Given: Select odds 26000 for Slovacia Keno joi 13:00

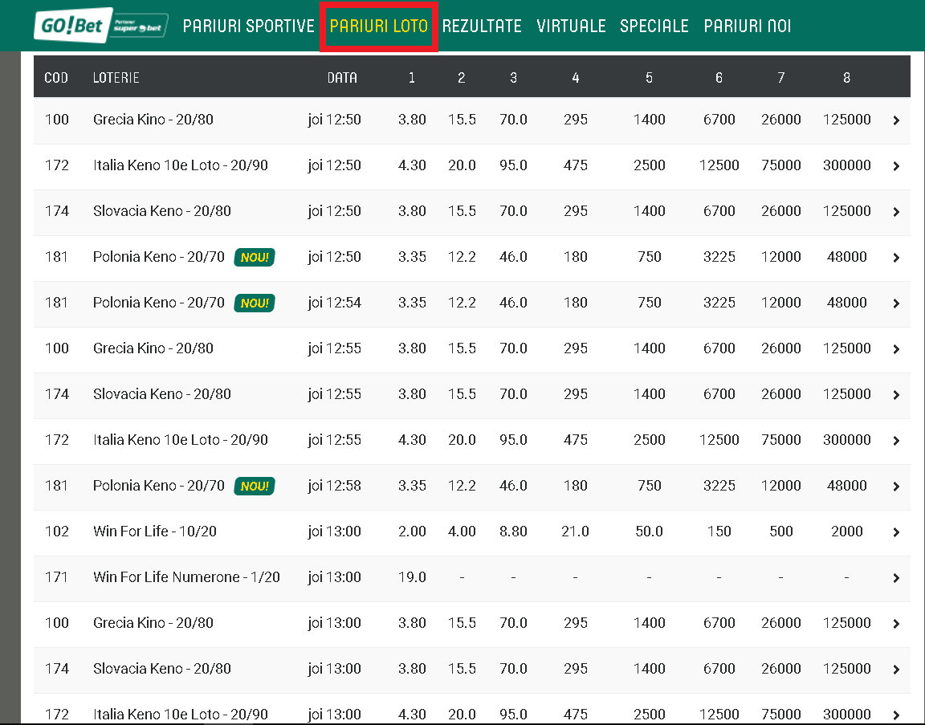Looking at the screenshot, I should pos(781,669).
